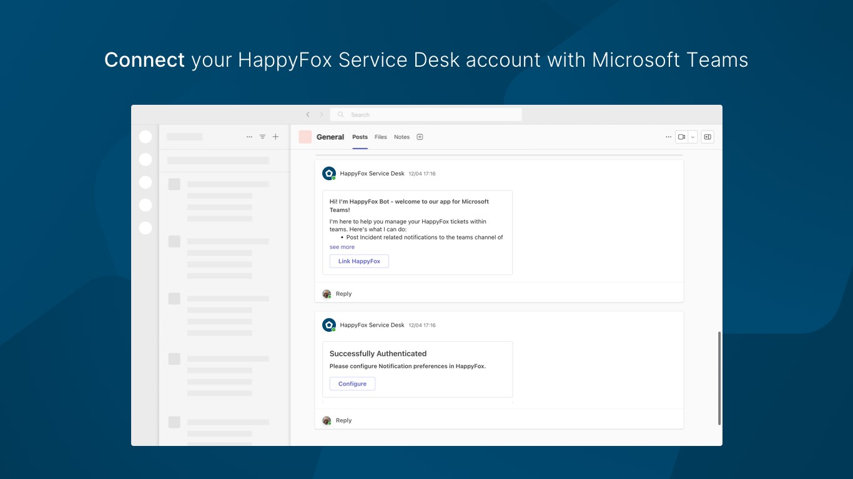Click the General channel avatar square
The width and height of the screenshot is (853, 479).
click(305, 137)
